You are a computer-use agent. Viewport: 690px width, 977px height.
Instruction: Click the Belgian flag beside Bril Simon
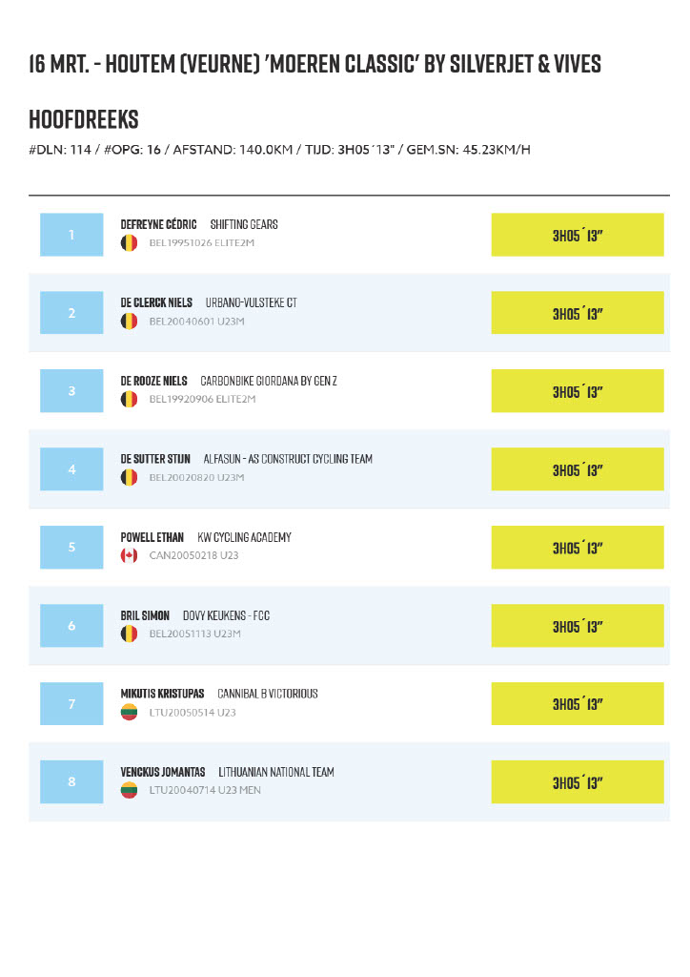click(x=129, y=634)
